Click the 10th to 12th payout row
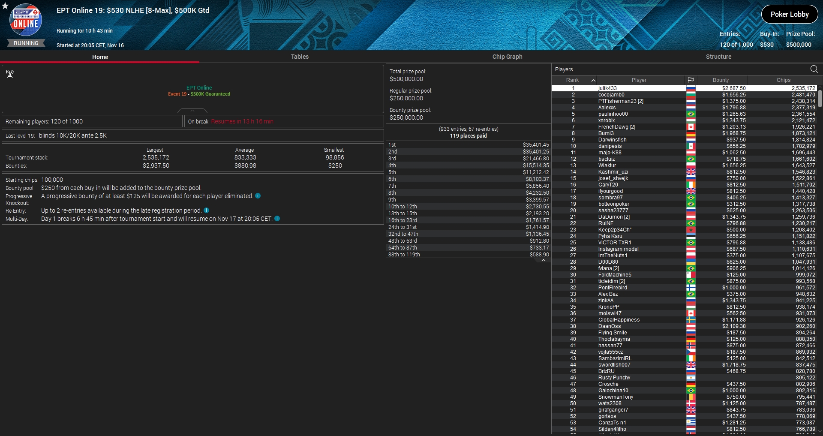The image size is (823, 436). point(469,207)
